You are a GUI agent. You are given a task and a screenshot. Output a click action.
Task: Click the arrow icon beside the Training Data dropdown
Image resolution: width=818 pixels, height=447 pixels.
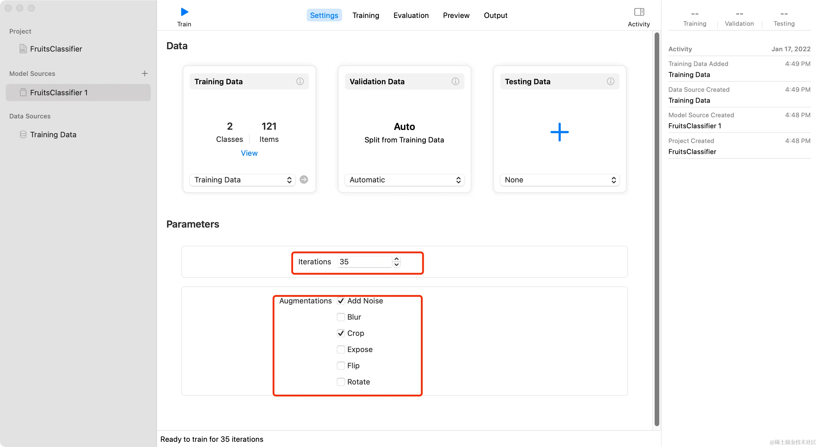304,180
